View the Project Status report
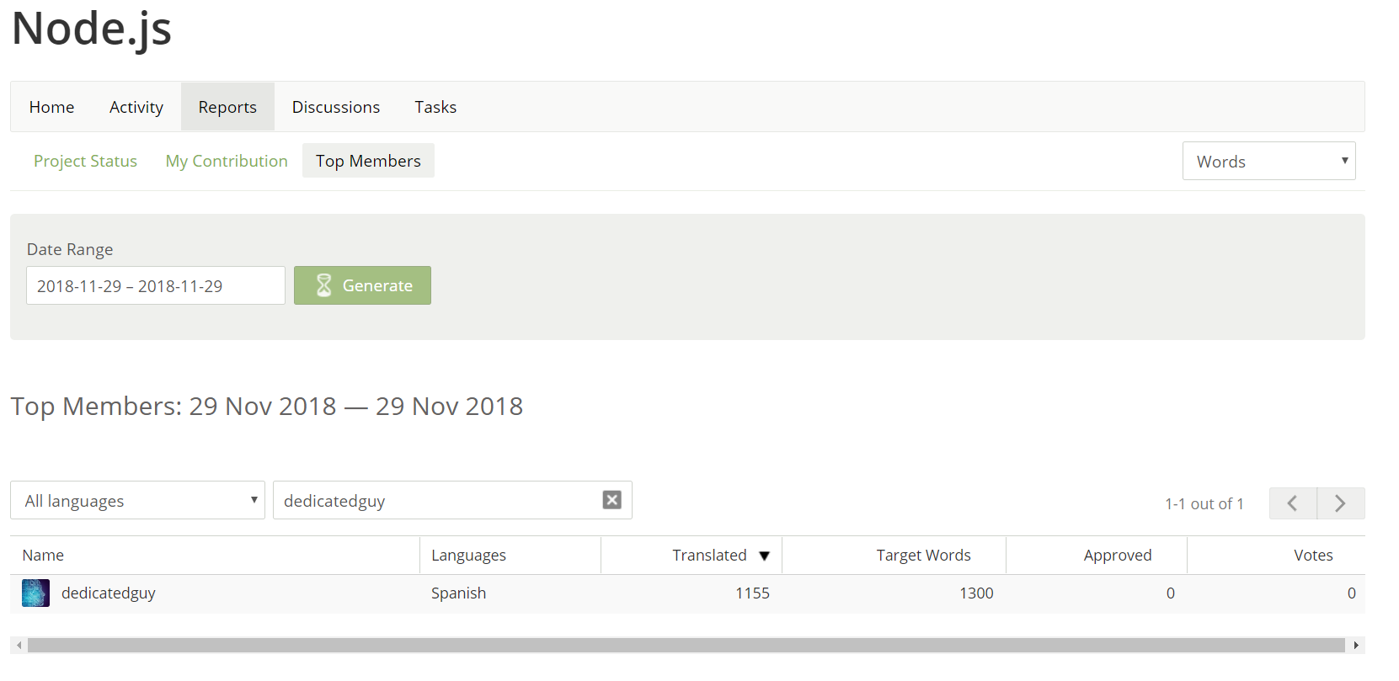 click(85, 161)
